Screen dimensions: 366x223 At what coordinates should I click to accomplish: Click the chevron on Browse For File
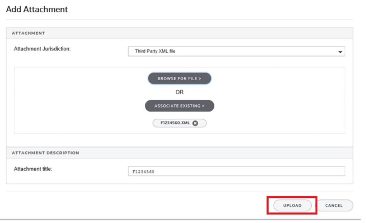(200, 78)
